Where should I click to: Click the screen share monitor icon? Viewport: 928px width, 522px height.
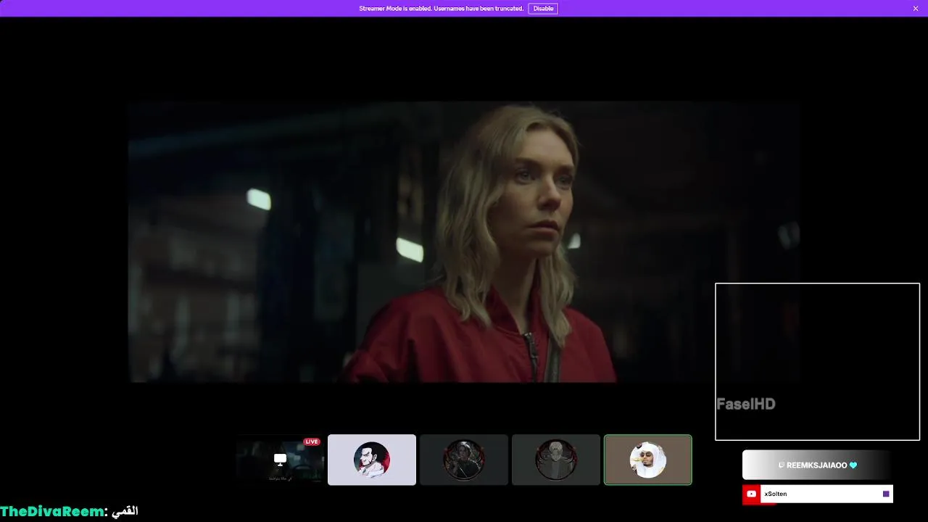pos(280,459)
